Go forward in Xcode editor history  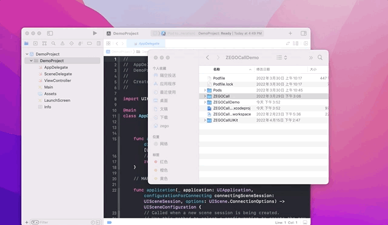[122, 44]
